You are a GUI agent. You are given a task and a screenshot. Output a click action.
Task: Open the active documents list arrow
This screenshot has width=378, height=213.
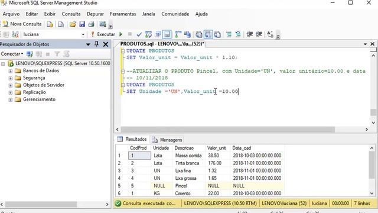point(365,44)
